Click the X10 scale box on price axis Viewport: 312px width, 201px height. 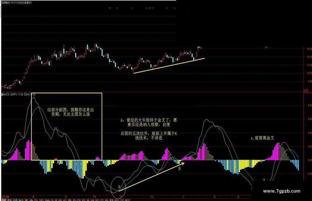point(306,90)
